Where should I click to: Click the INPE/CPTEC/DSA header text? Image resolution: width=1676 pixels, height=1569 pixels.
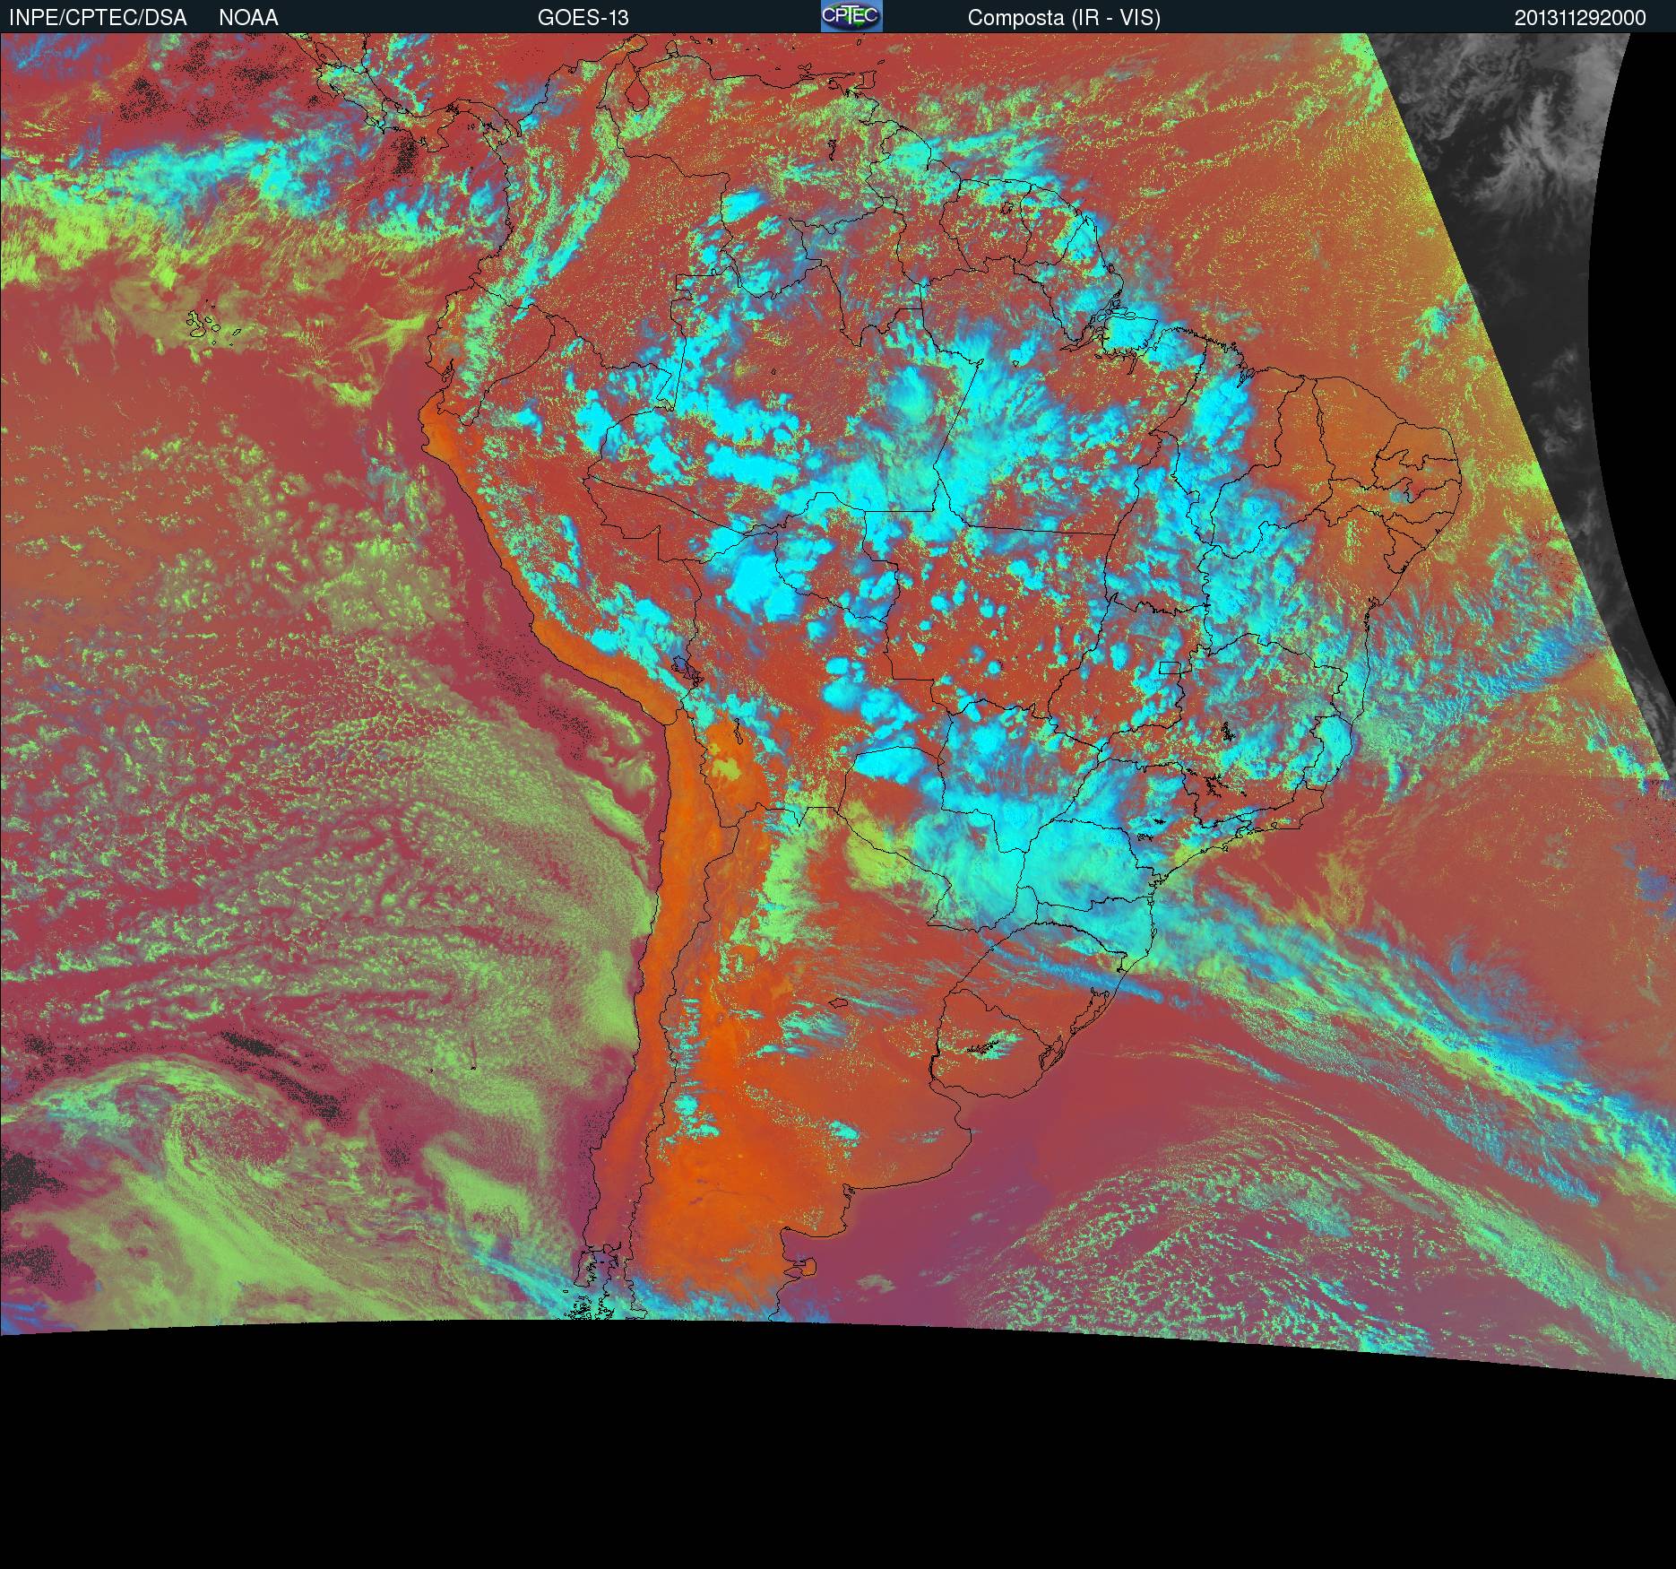98,18
